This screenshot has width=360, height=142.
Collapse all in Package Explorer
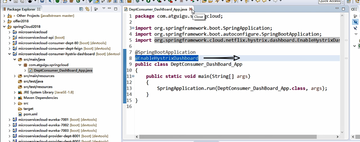tap(81, 9)
